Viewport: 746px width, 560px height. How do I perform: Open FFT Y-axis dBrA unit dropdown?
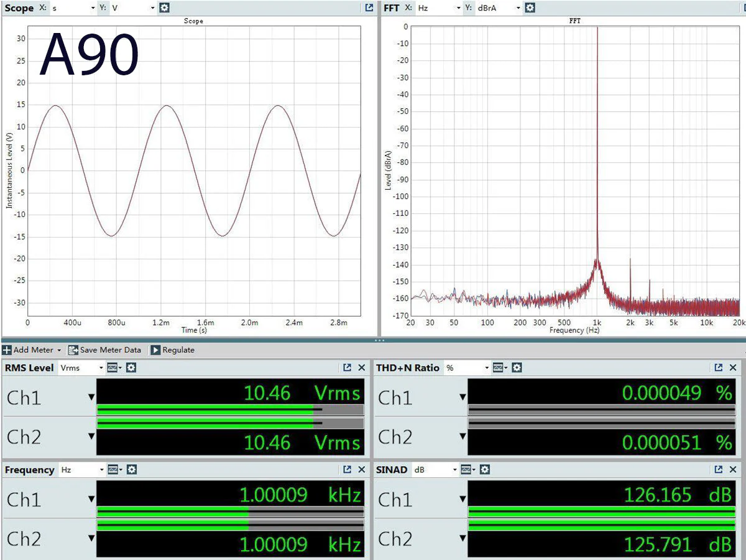[498, 8]
